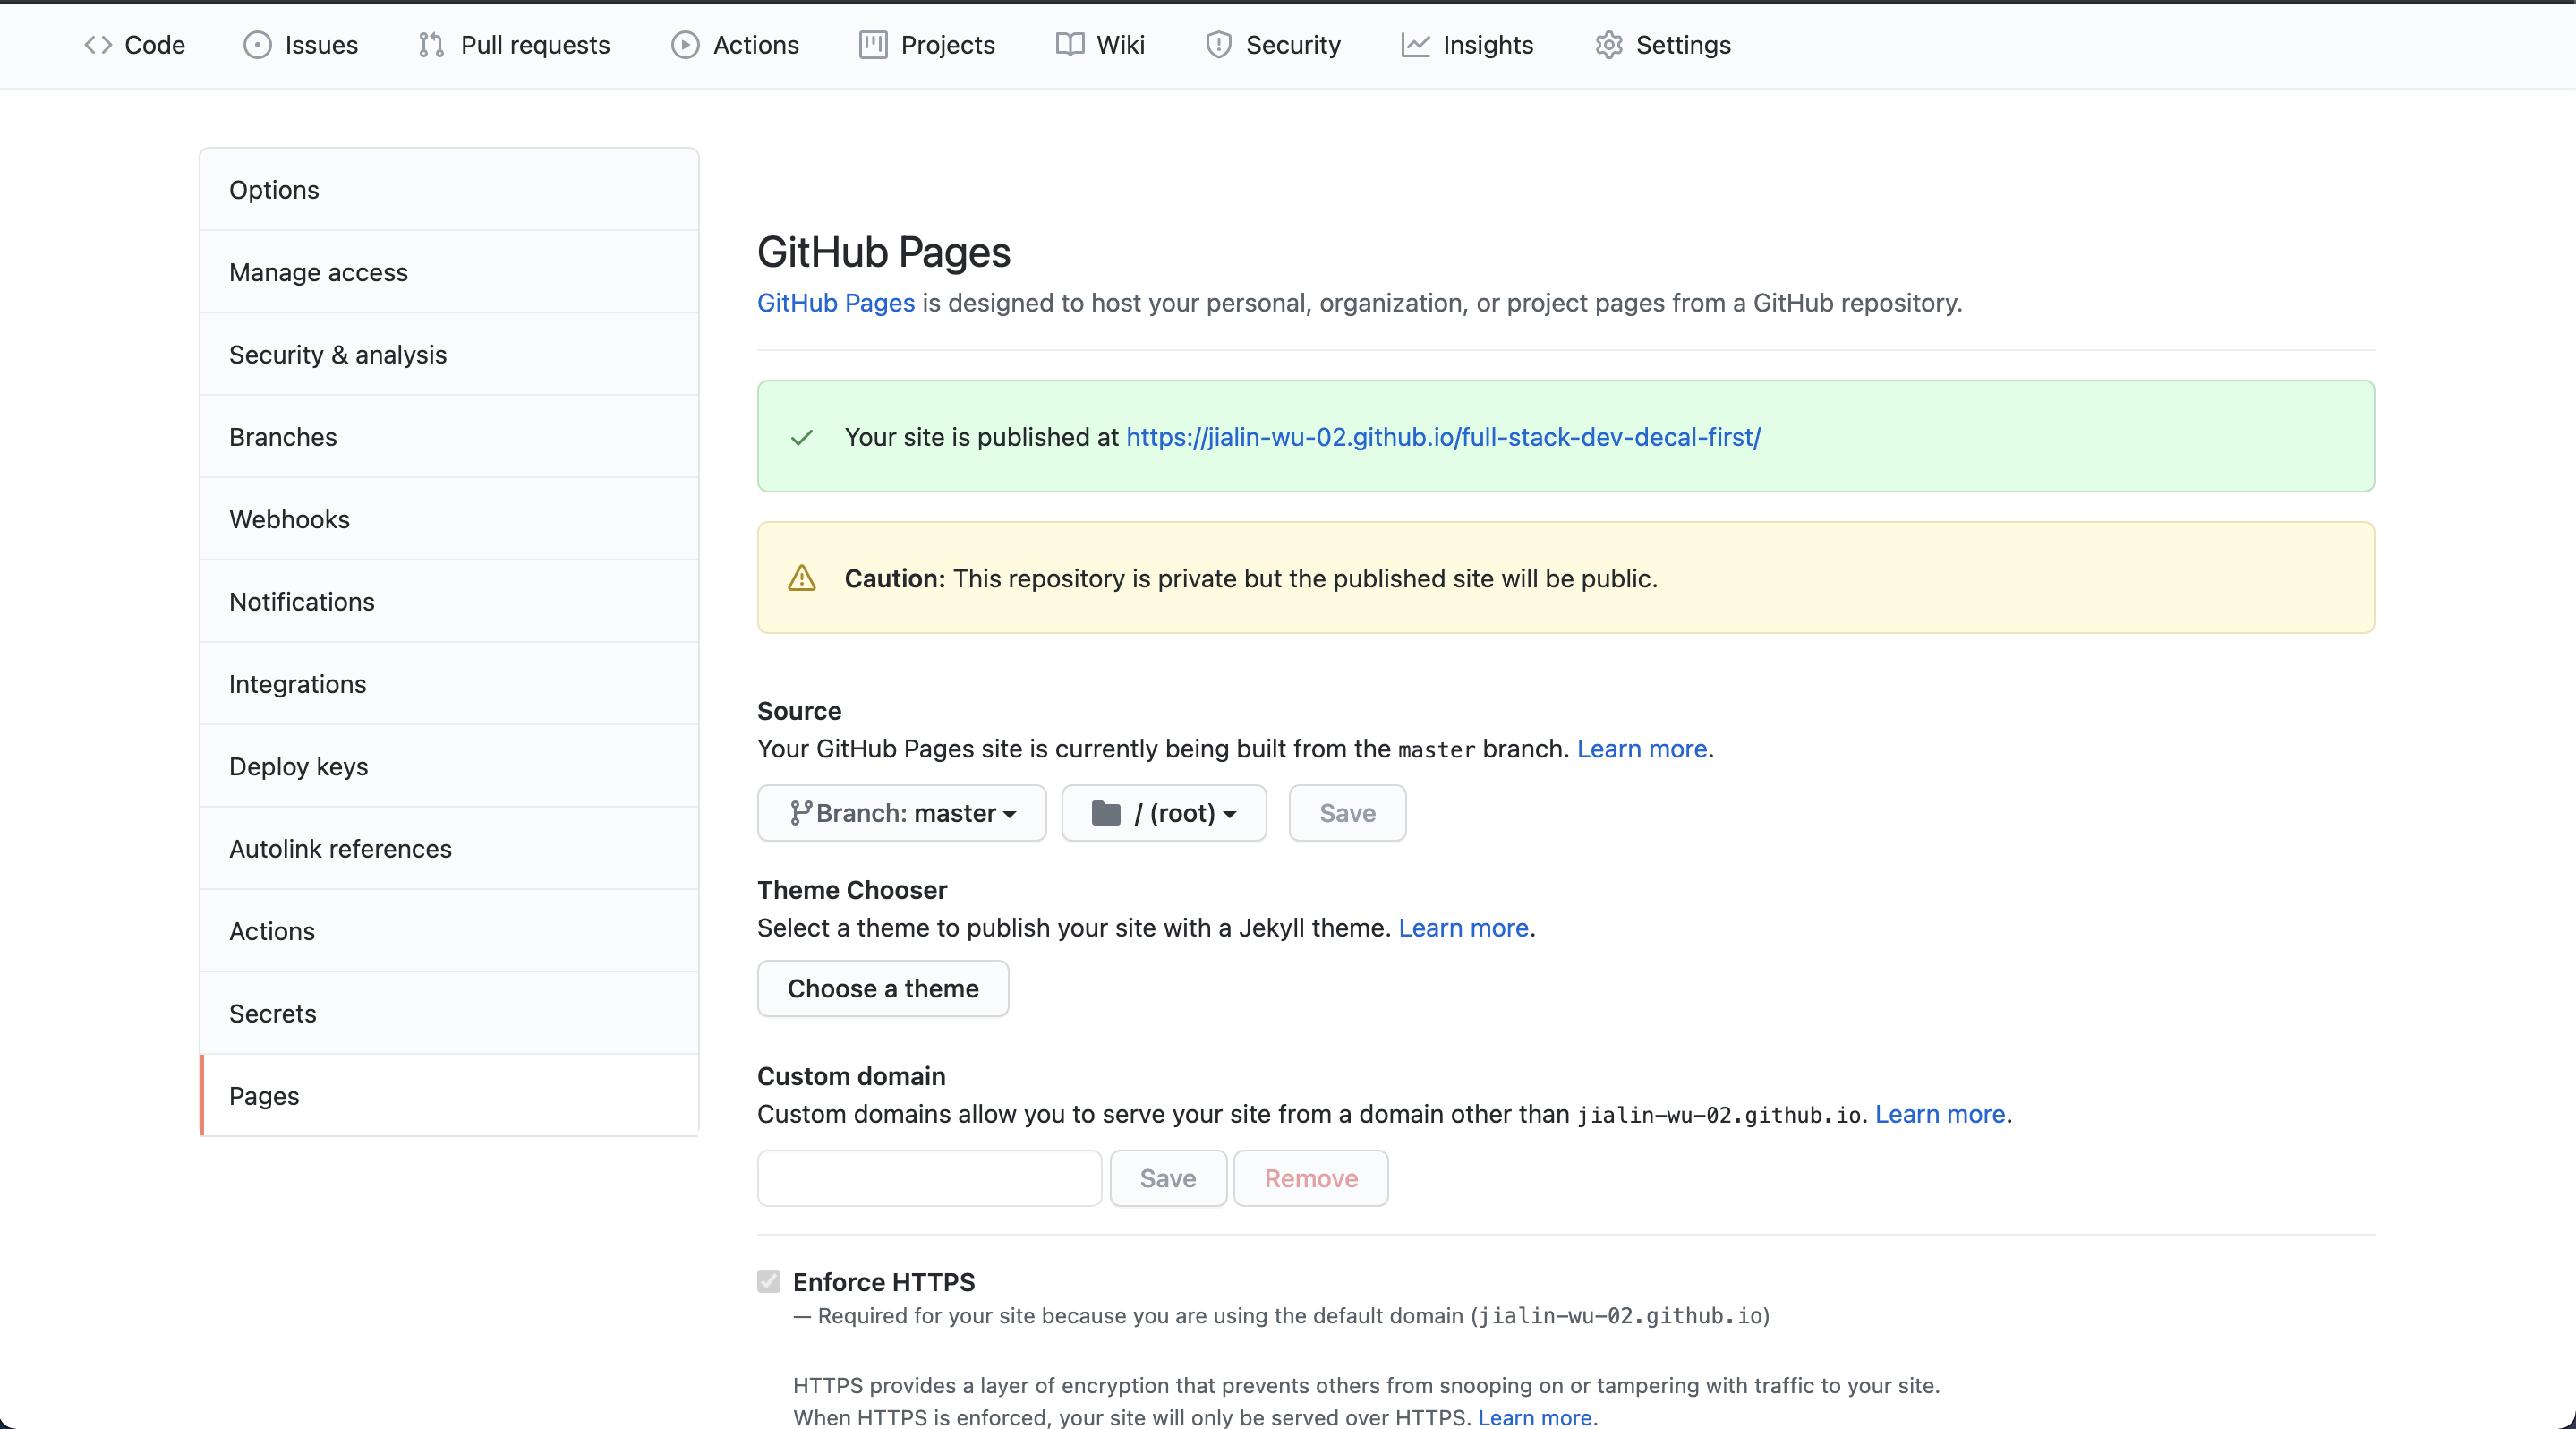Click the GitHub Pages heading text

click(884, 252)
